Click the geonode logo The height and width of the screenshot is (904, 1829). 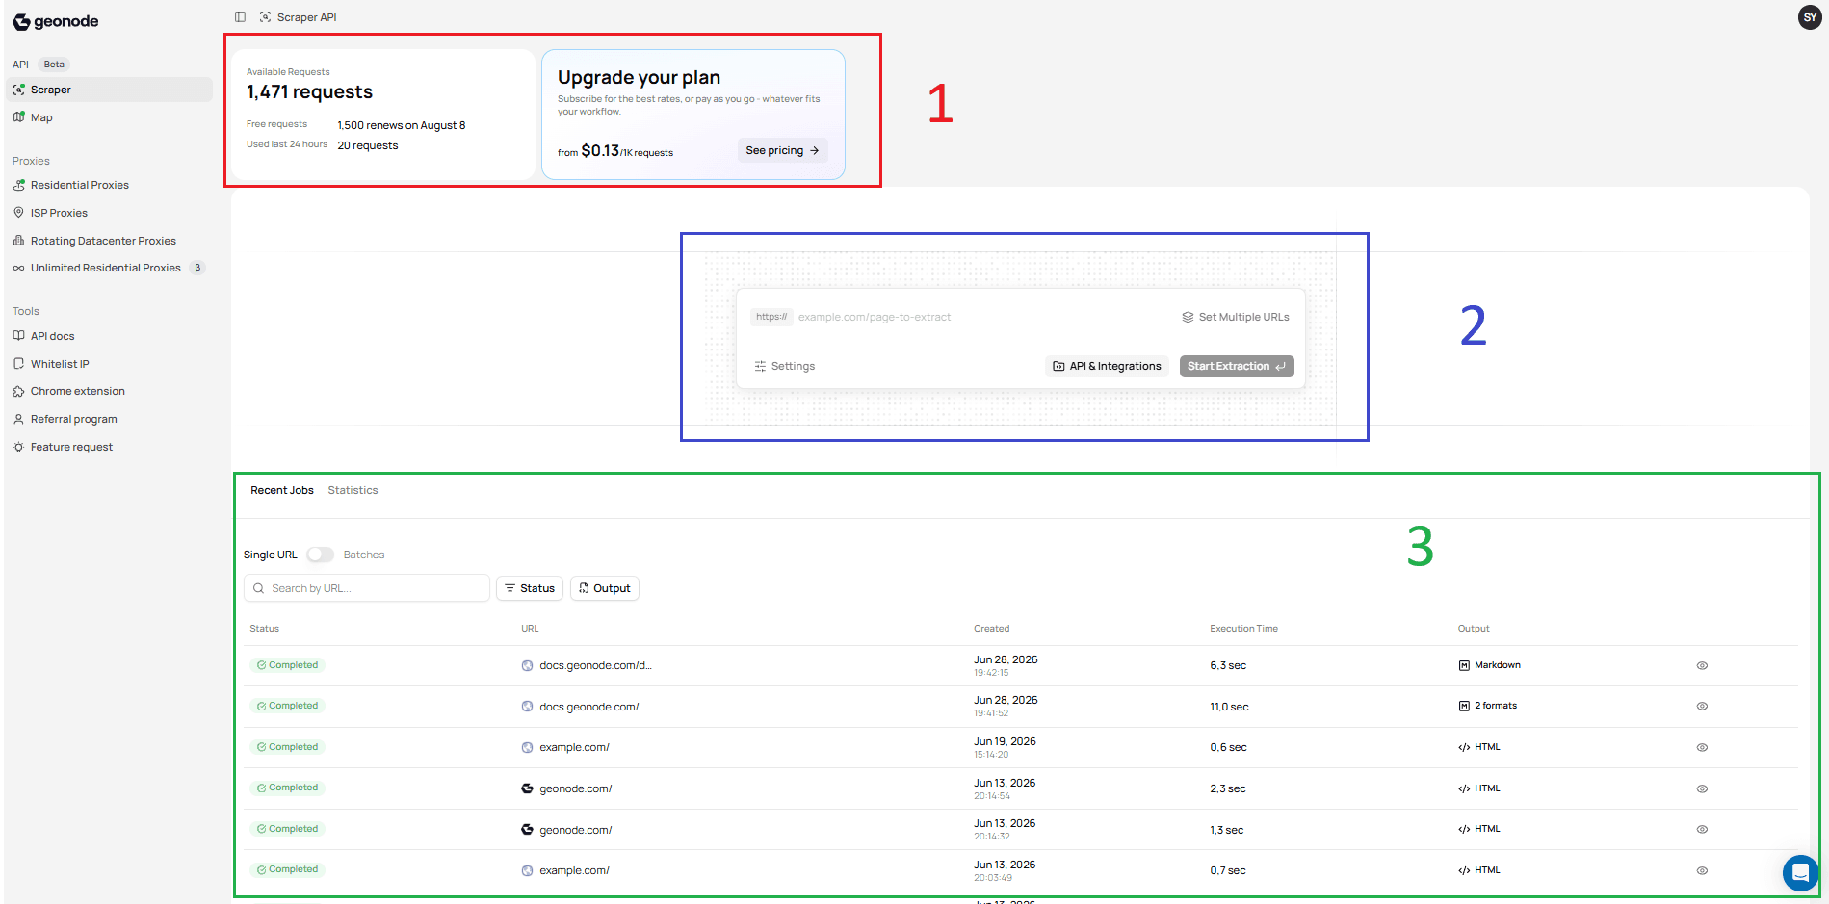[56, 21]
